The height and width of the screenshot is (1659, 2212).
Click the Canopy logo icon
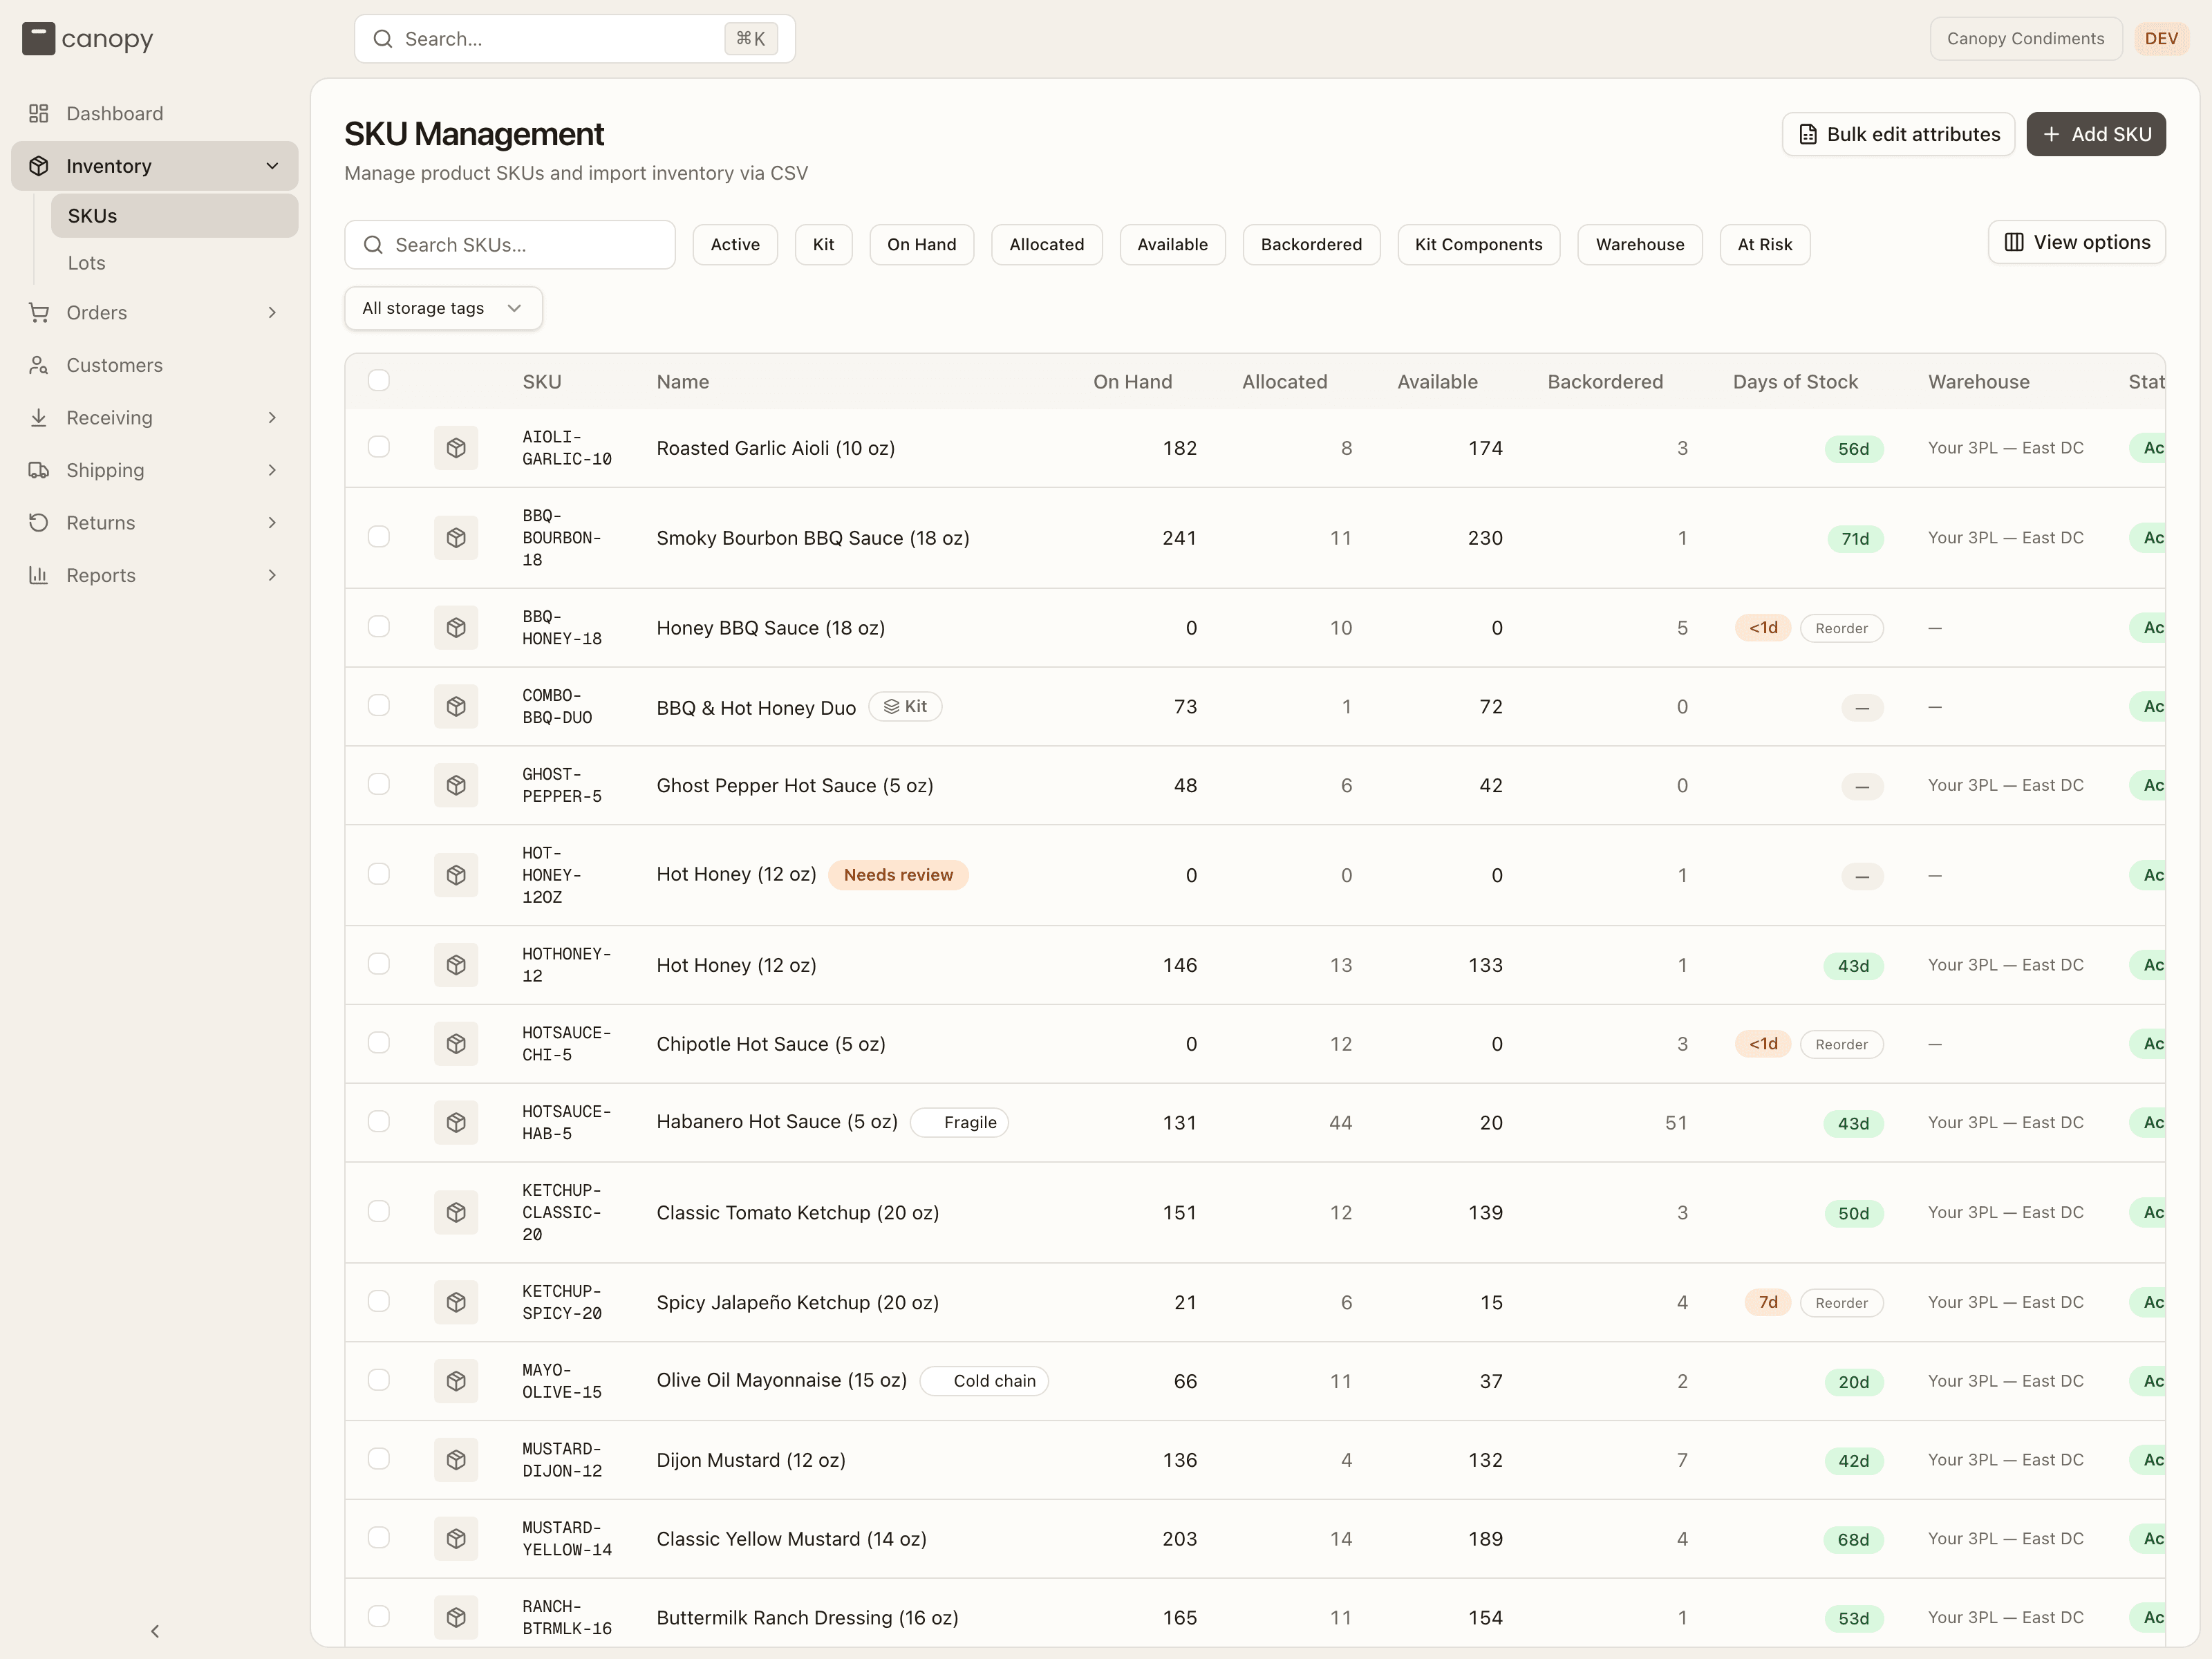pos(38,39)
